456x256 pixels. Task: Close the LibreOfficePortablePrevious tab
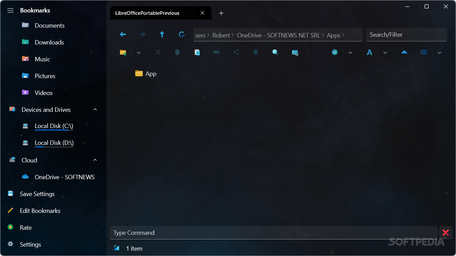(202, 13)
